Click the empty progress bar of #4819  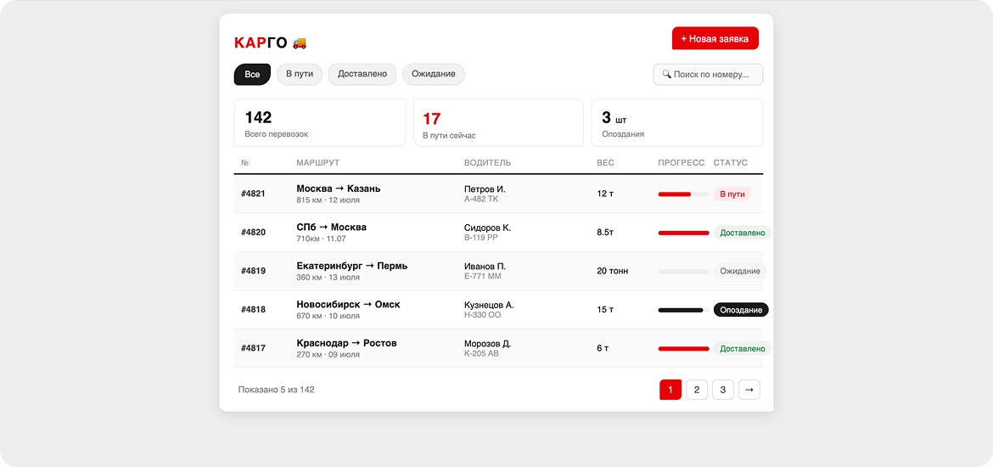683,271
